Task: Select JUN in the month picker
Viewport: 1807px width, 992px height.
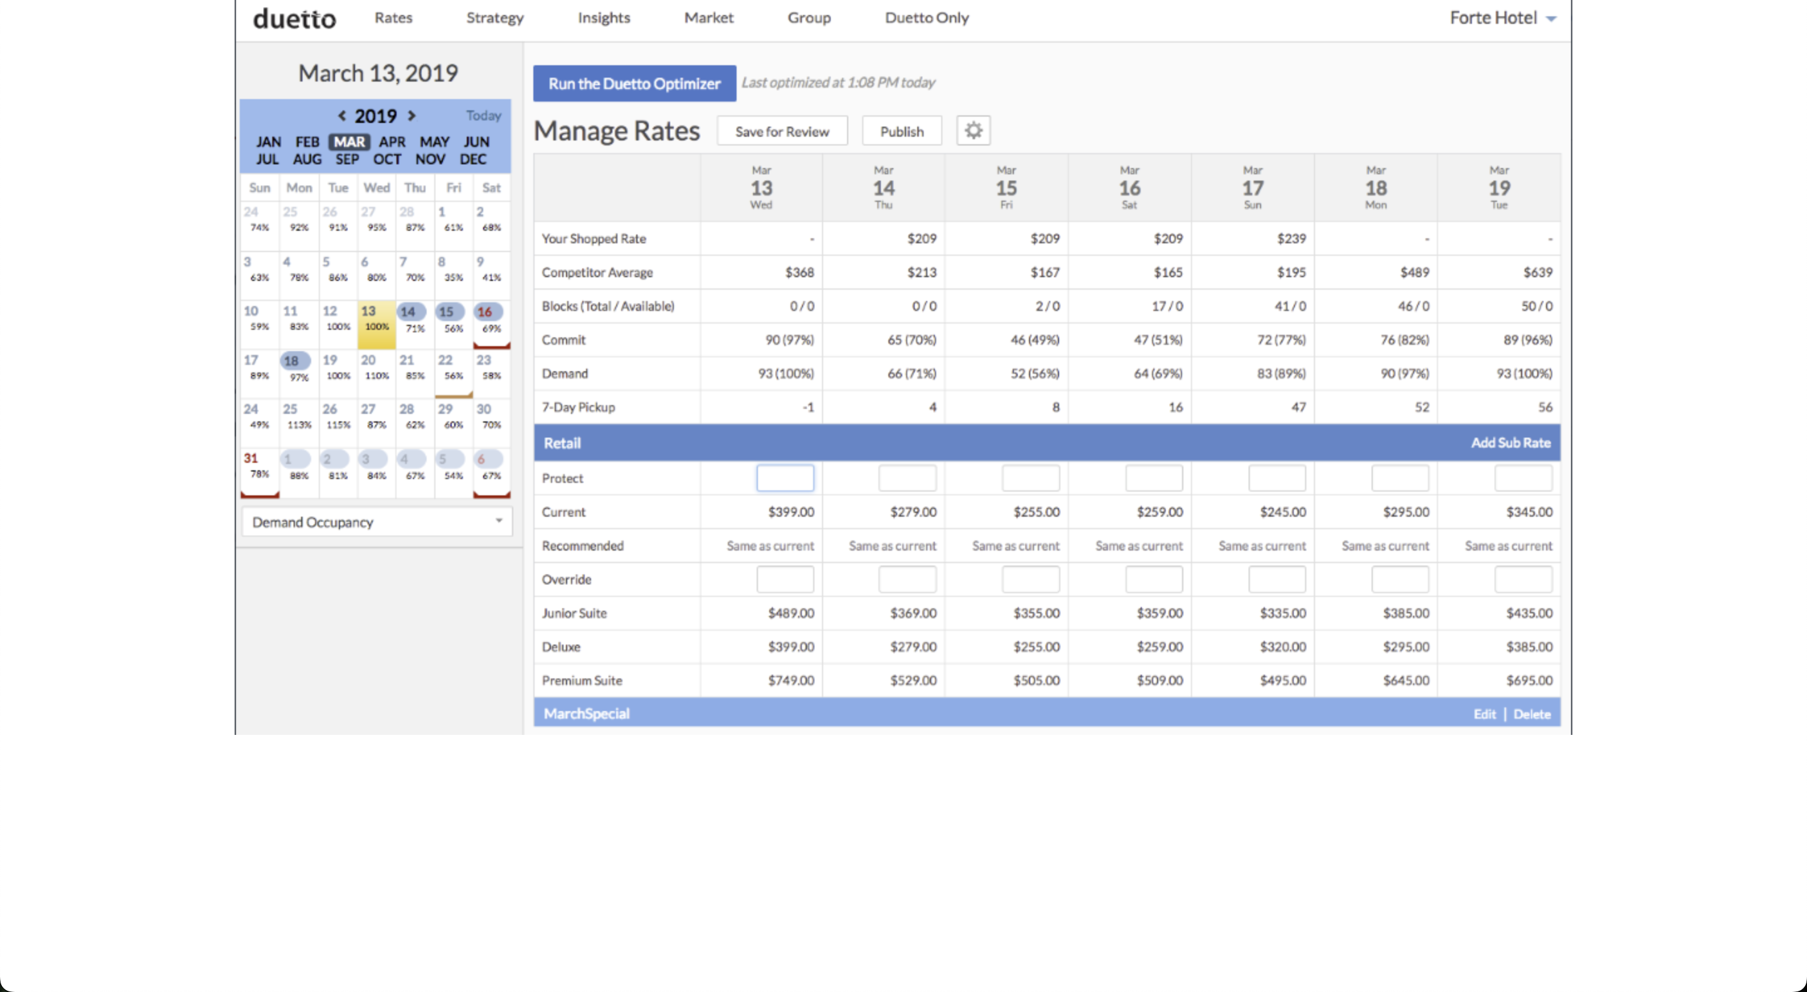Action: click(x=476, y=142)
